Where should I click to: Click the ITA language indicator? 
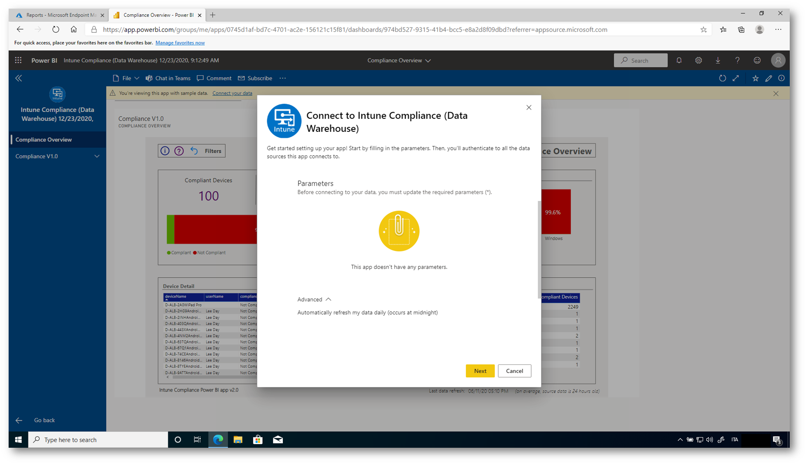tap(735, 440)
